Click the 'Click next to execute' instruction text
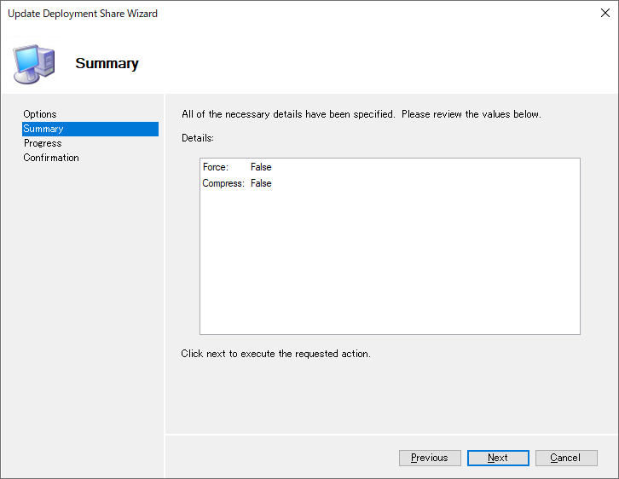This screenshot has height=479, width=619. coord(275,354)
